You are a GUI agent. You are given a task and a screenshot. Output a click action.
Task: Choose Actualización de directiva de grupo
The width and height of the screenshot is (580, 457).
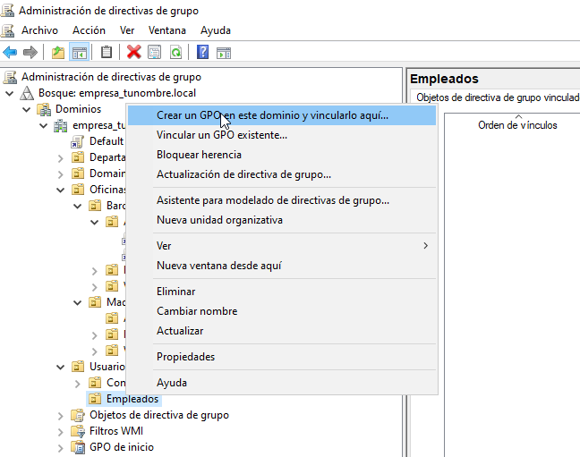pyautogui.click(x=282, y=174)
